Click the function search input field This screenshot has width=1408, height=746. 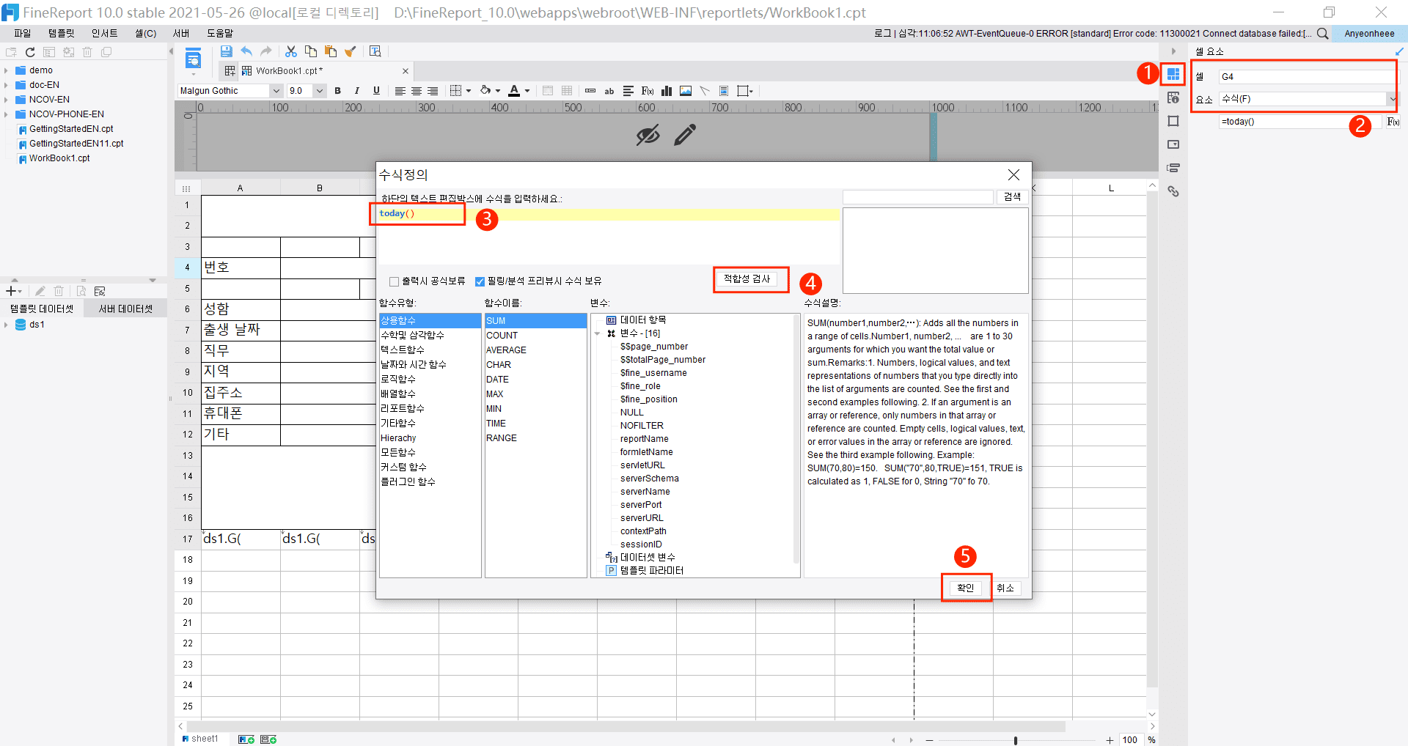pos(918,197)
